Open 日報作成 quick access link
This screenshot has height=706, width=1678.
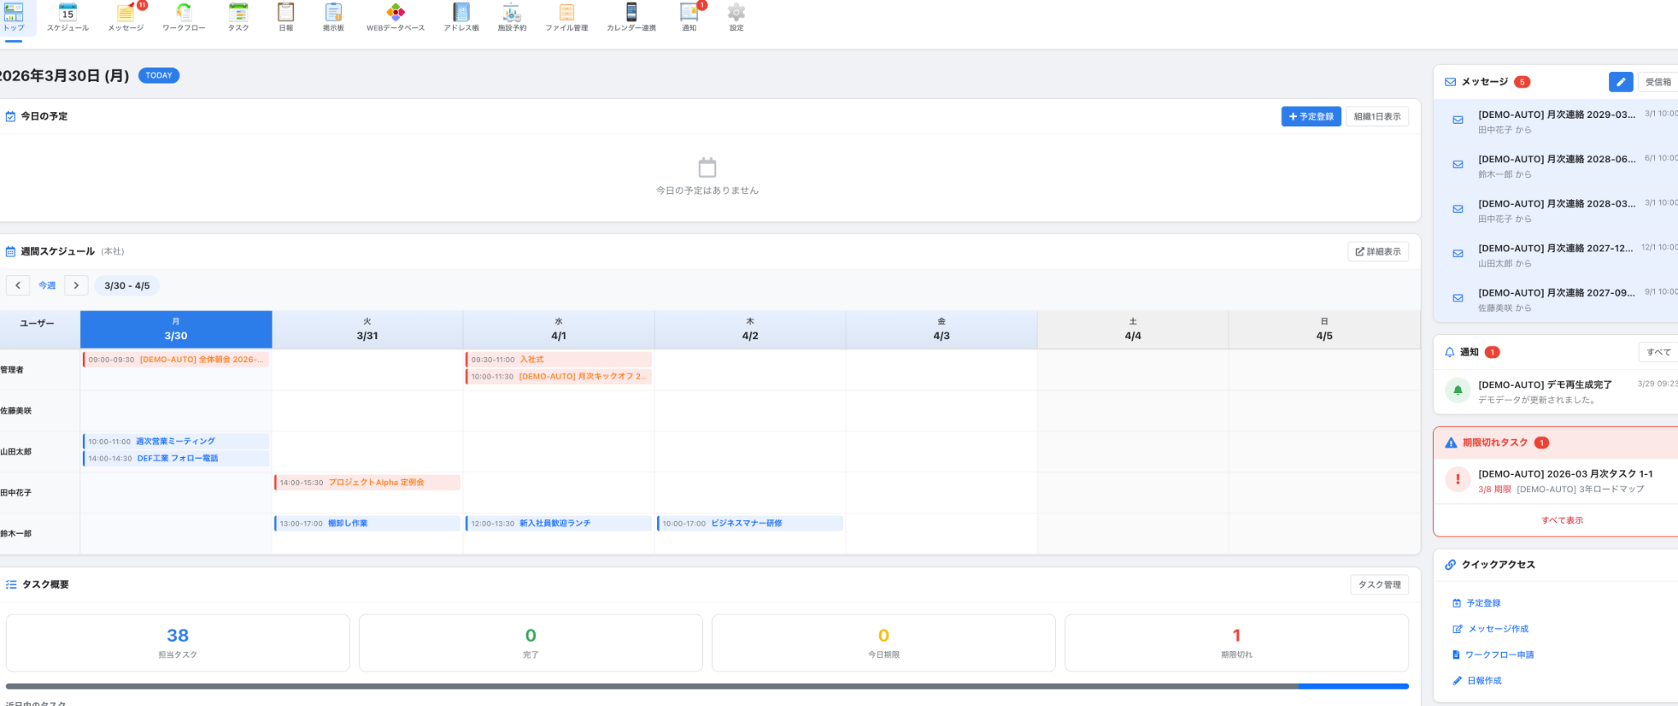[x=1476, y=681]
